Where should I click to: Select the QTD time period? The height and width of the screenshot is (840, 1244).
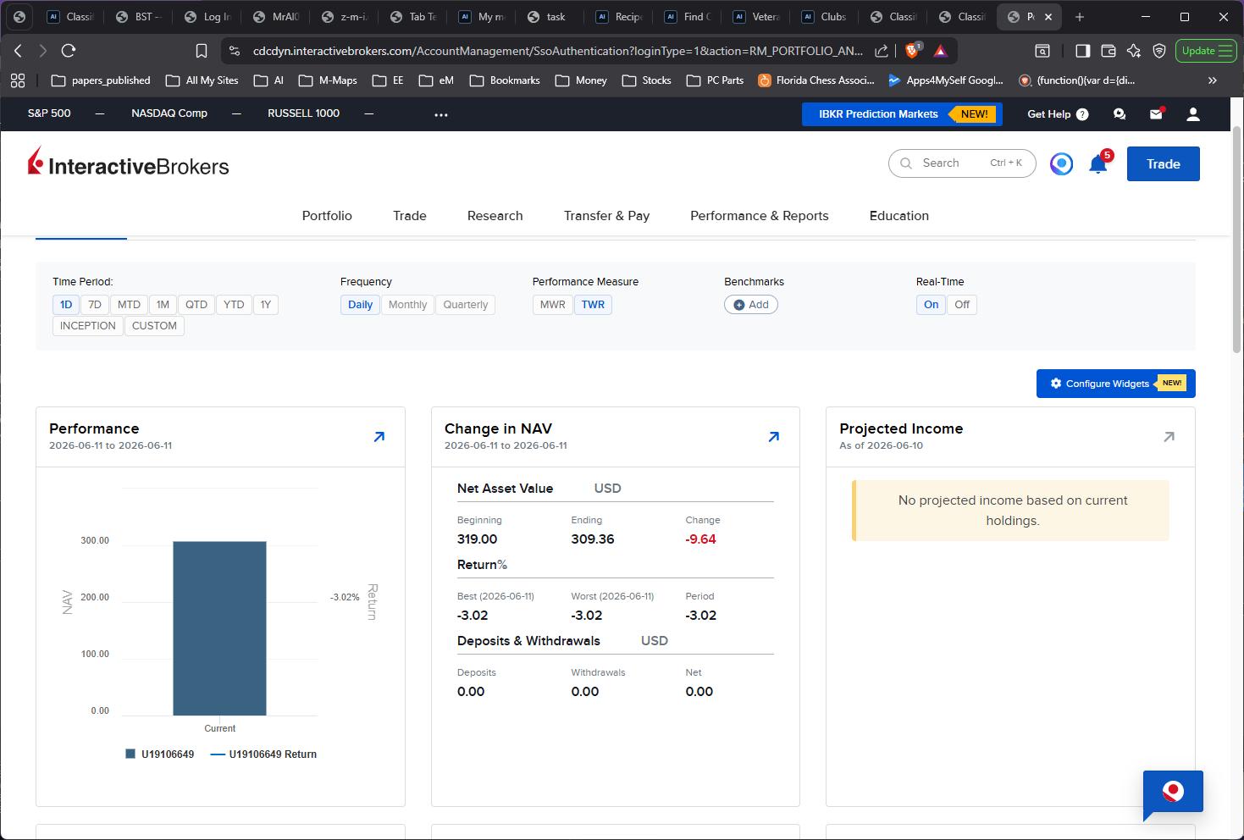point(196,305)
